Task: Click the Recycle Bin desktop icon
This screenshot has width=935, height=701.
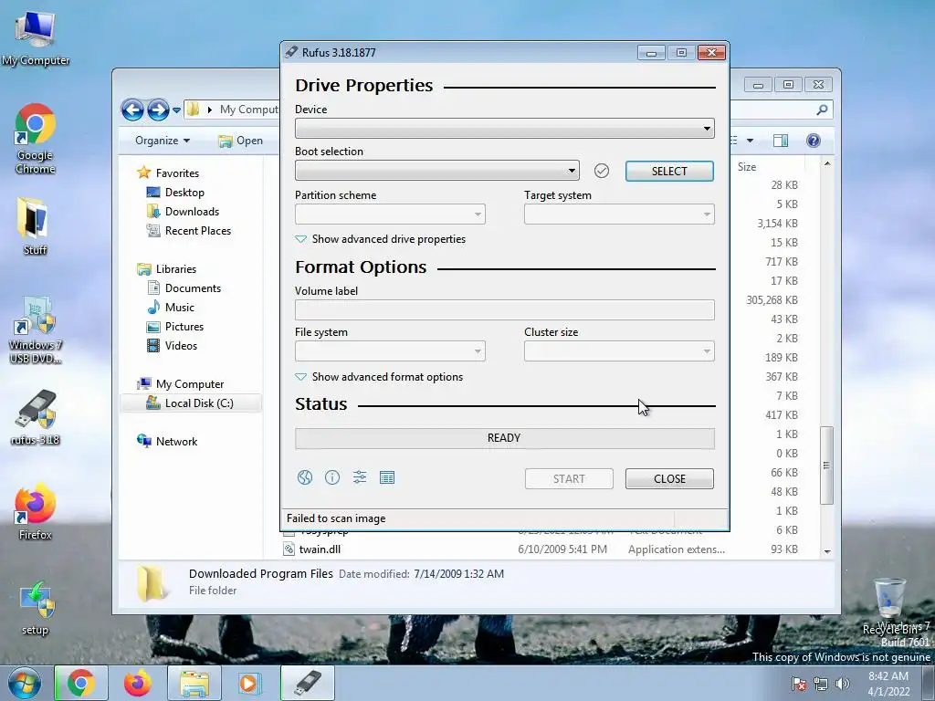Action: click(x=889, y=606)
